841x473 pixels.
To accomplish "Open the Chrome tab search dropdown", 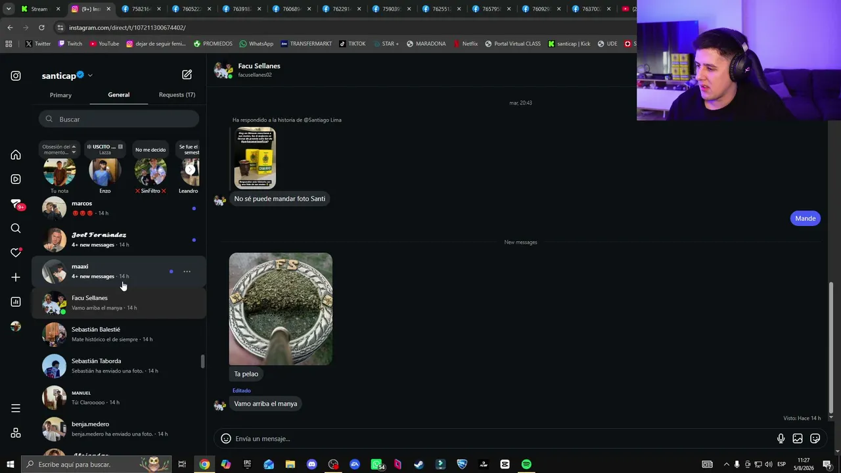I will click(x=9, y=9).
